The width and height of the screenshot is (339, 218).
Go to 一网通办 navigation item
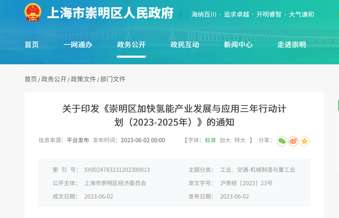[77, 45]
